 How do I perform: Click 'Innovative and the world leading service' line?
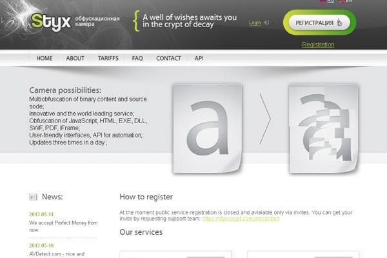(x=82, y=114)
